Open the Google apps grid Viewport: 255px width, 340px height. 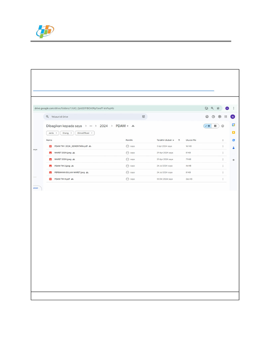point(226,117)
